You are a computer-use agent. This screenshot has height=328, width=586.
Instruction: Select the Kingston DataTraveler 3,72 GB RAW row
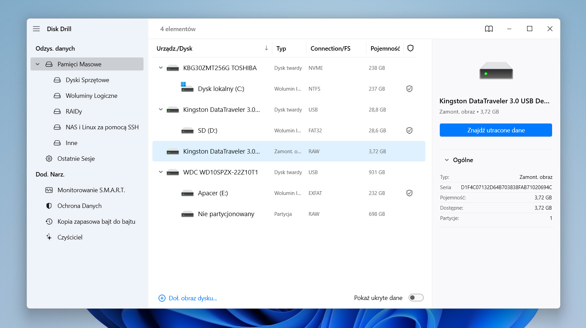[289, 151]
